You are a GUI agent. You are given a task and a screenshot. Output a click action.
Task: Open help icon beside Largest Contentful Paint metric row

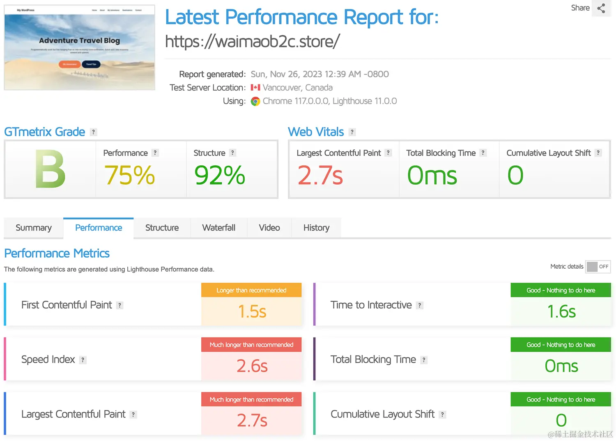pyautogui.click(x=133, y=415)
